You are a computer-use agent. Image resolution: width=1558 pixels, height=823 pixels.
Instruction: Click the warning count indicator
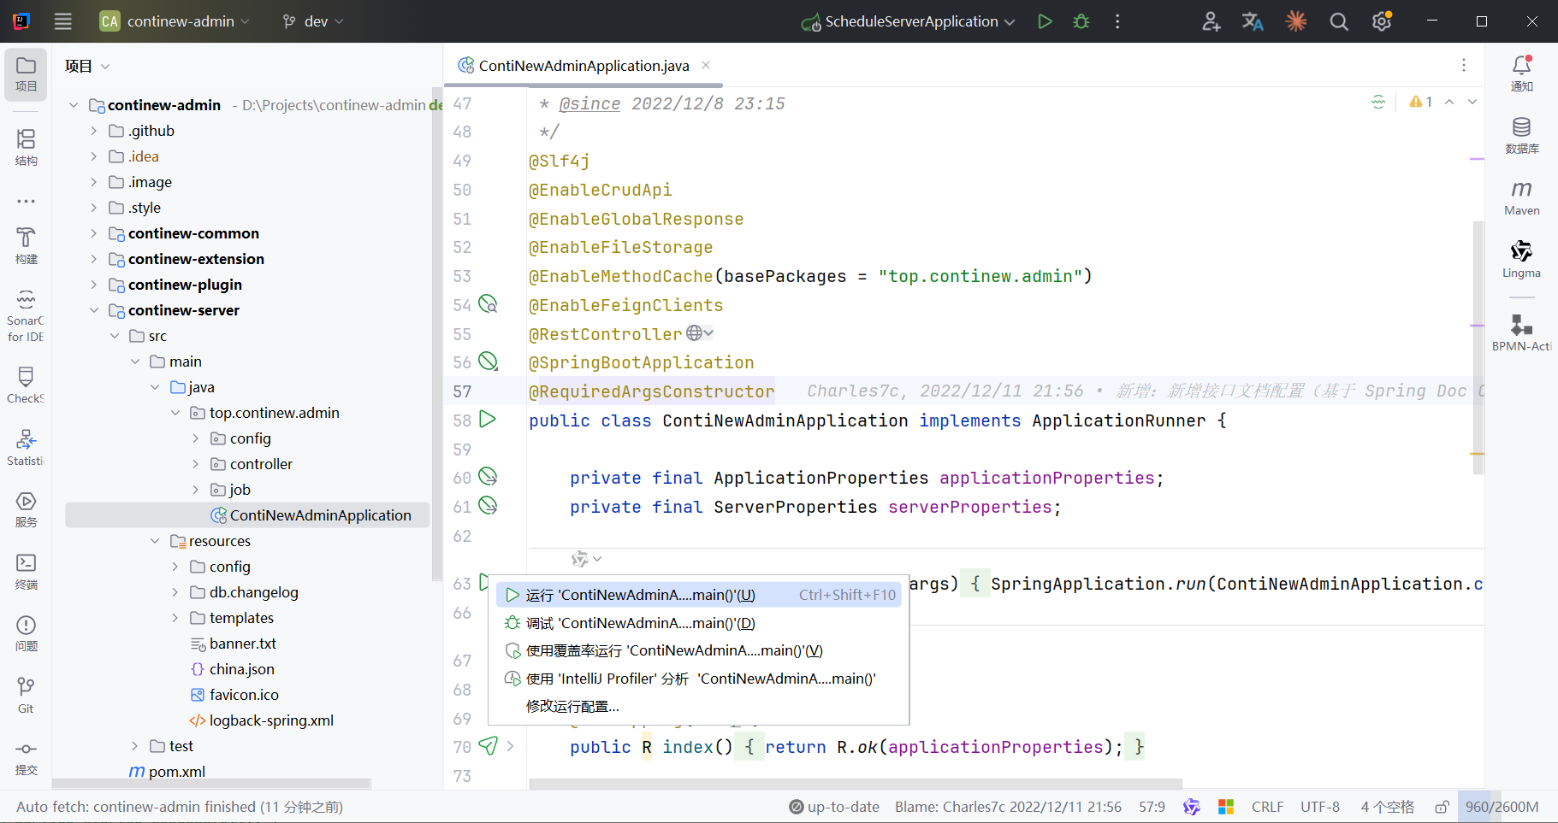1421,102
